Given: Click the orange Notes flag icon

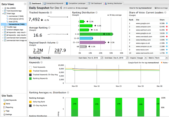Looking at the screenshot, I should click(x=161, y=63).
